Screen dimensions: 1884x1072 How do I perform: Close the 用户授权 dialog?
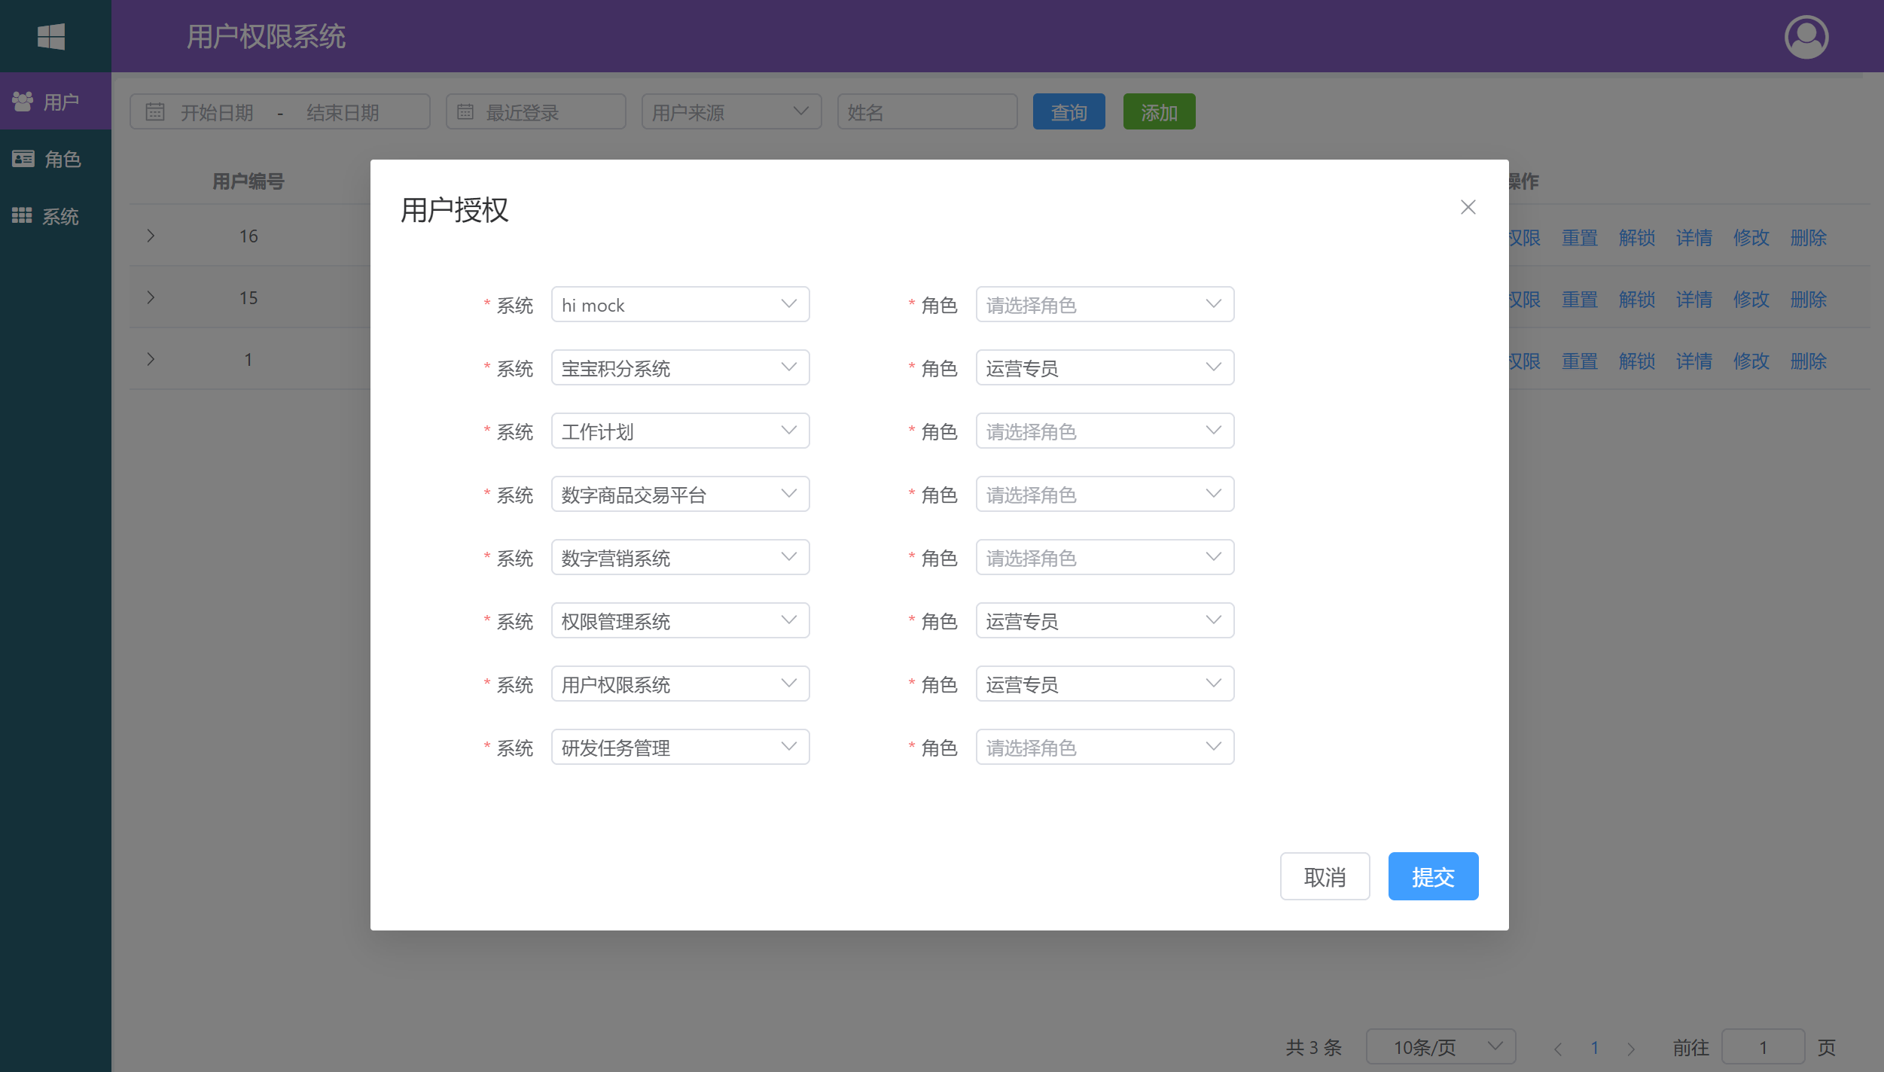click(x=1468, y=207)
